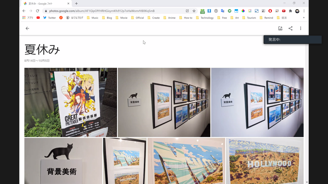Expand the Music bookmark folder

pyautogui.click(x=92, y=18)
